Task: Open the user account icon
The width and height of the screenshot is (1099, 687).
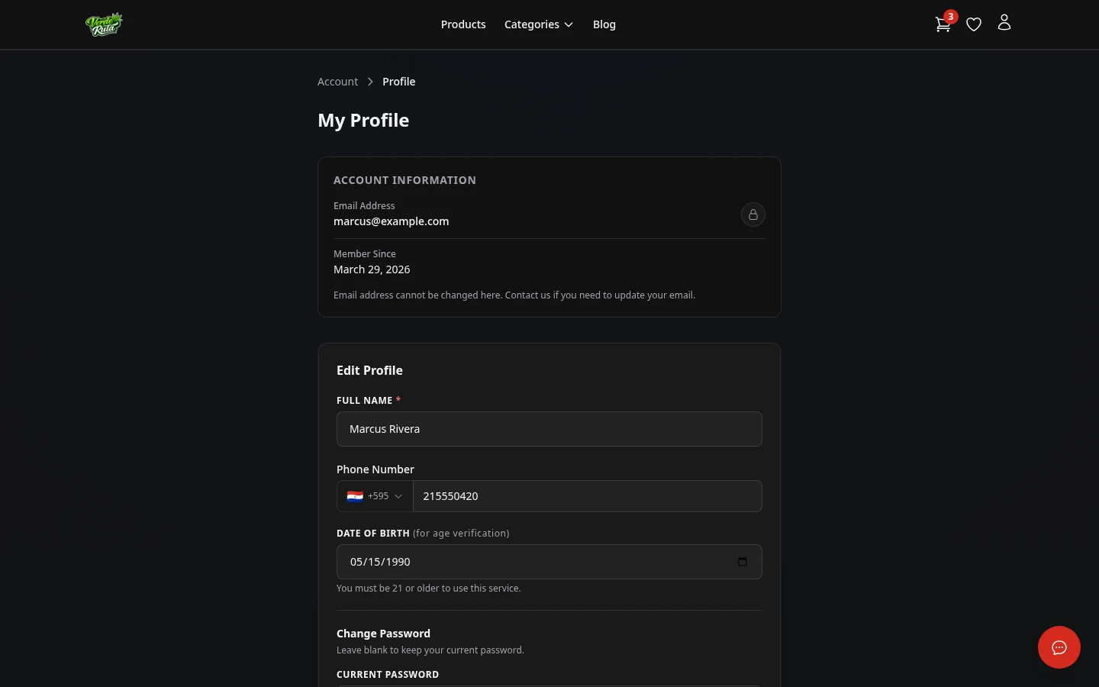Action: (x=1004, y=23)
